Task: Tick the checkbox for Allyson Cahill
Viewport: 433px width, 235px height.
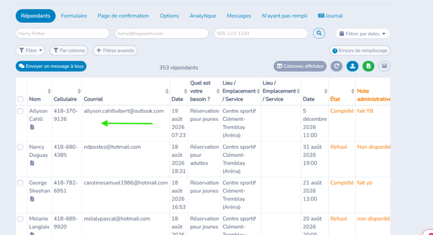Action: (20, 111)
